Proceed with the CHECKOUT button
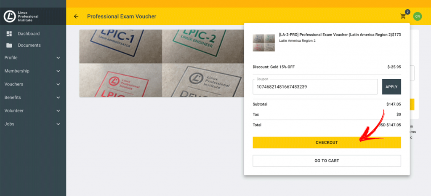 [327, 142]
